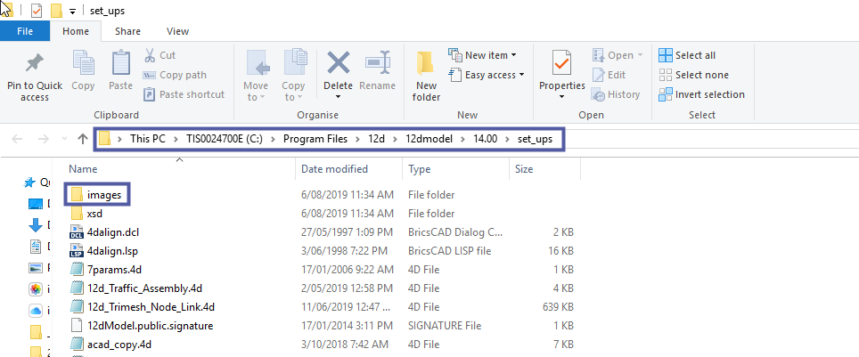Image resolution: width=859 pixels, height=357 pixels.
Task: Click the Copy path button
Action: point(175,75)
